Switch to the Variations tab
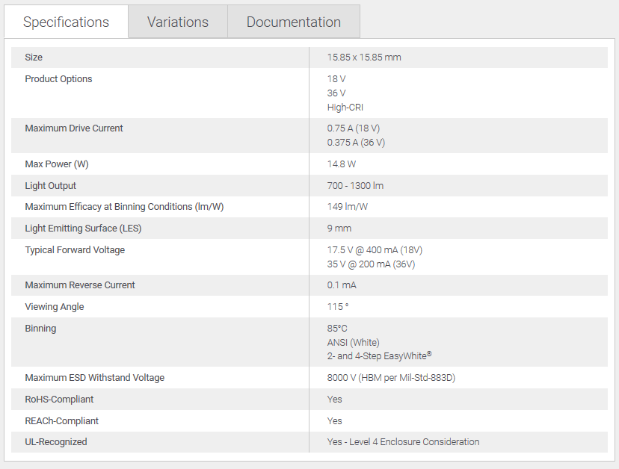619x469 pixels. click(x=177, y=22)
